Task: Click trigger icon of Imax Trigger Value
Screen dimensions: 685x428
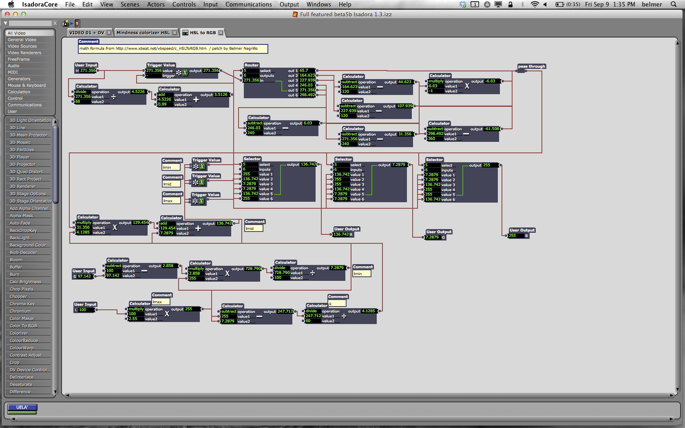Action: point(195,201)
